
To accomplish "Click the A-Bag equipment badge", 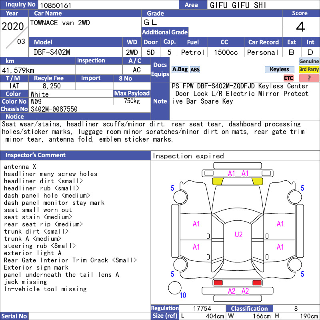I will click(x=180, y=70).
